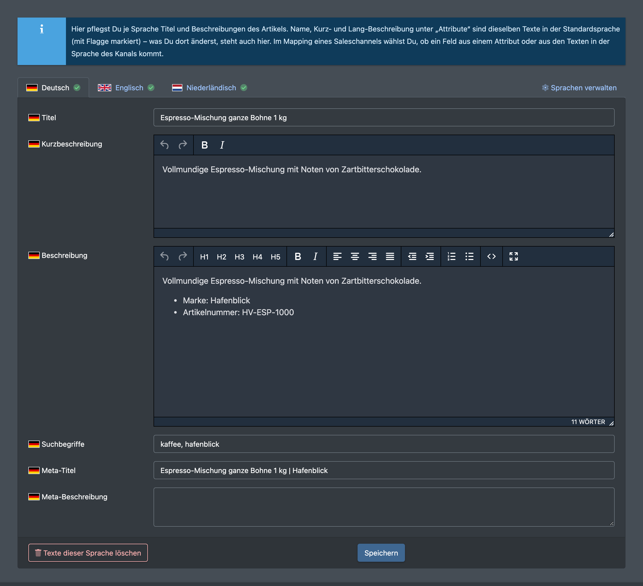The width and height of the screenshot is (643, 586).
Task: Apply H5 heading in Beschreibung
Action: click(x=275, y=257)
